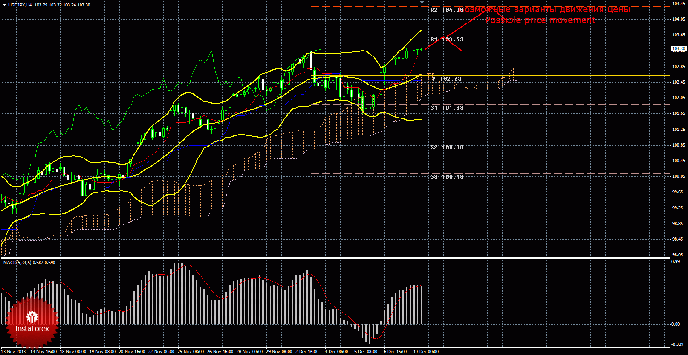The height and width of the screenshot is (355, 688).
Task: Select the R1 103.63 resistance label
Action: click(446, 39)
